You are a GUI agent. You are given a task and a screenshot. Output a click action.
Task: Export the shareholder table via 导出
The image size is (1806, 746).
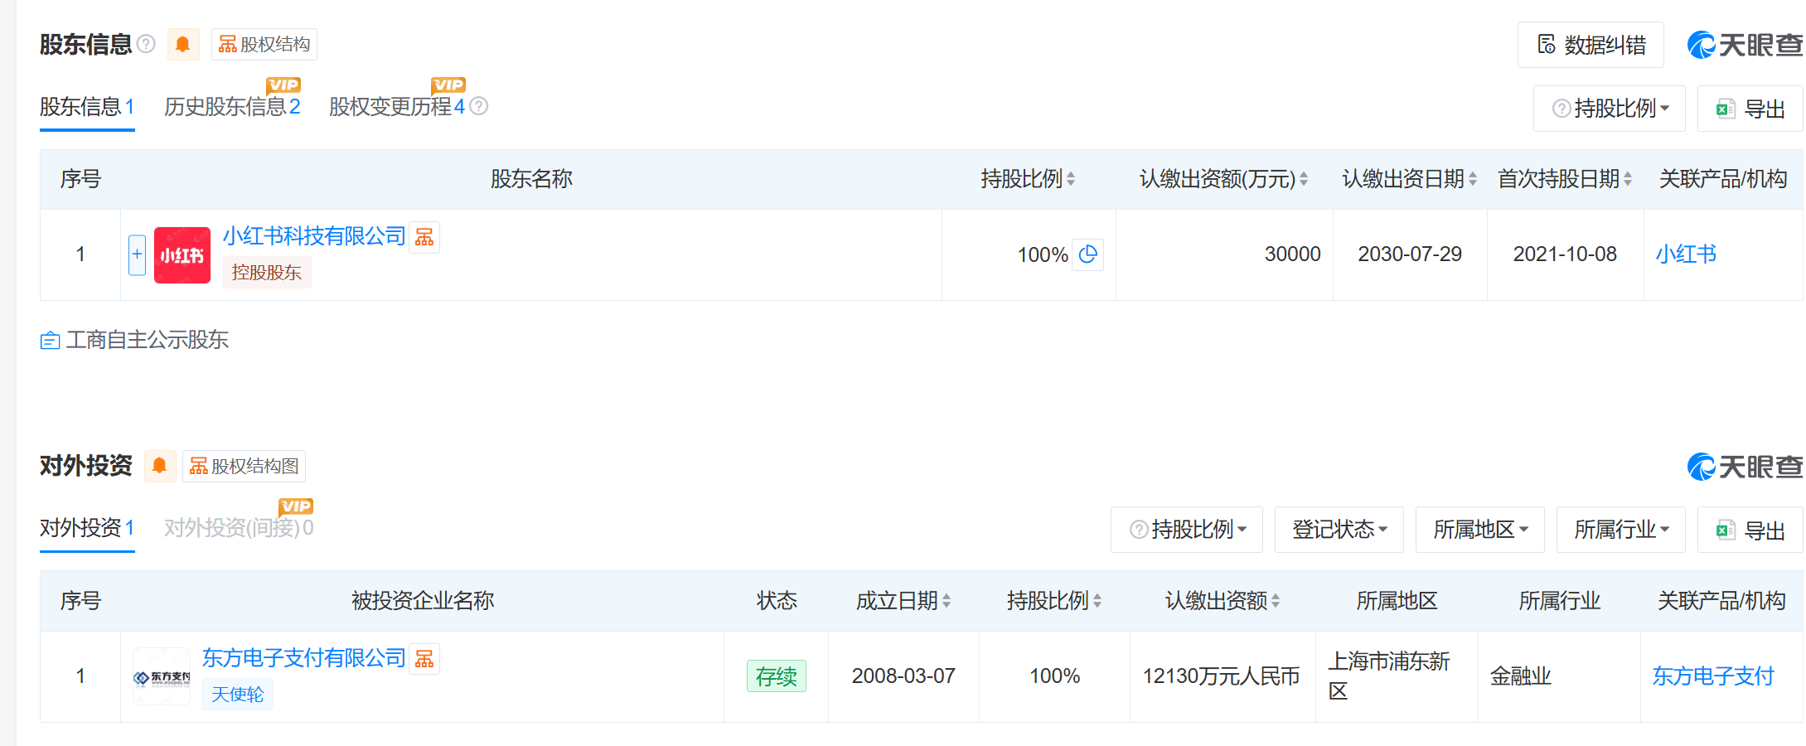[x=1750, y=109]
